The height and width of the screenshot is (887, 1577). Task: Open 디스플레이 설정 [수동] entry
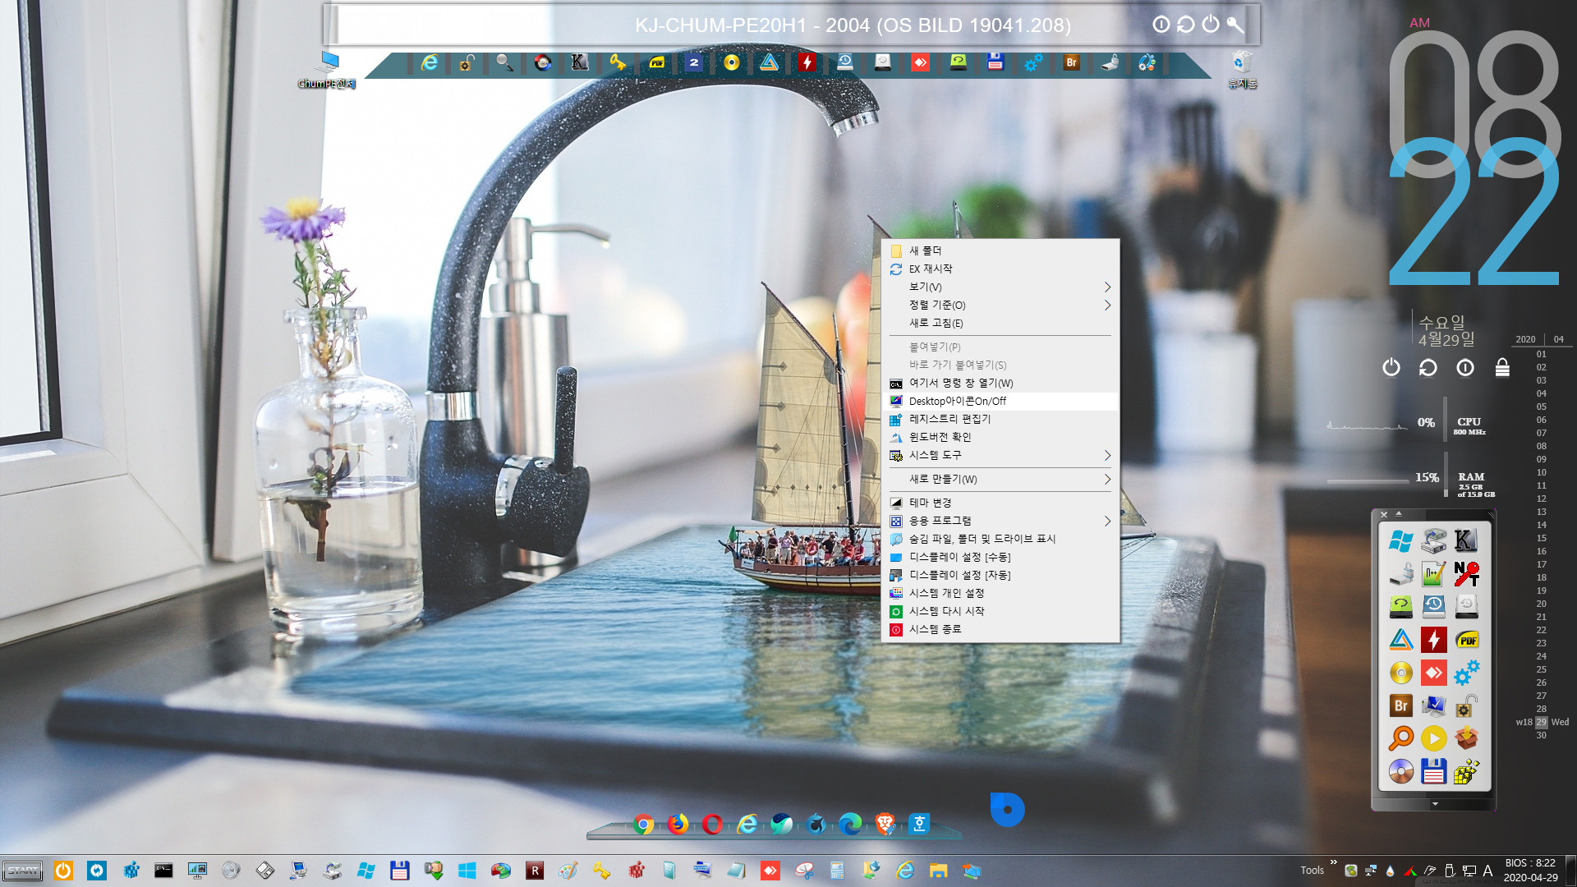click(x=1000, y=557)
